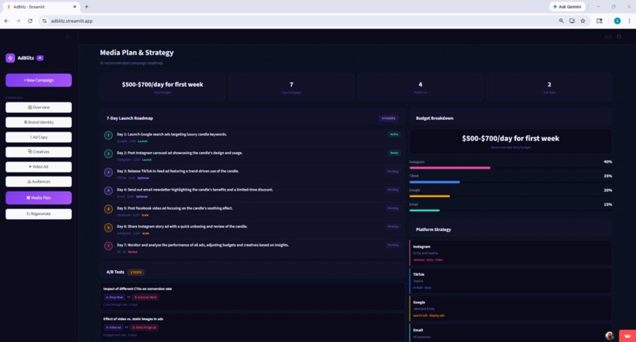Open the Video Ad section
Image resolution: width=636 pixels, height=342 pixels.
click(39, 166)
